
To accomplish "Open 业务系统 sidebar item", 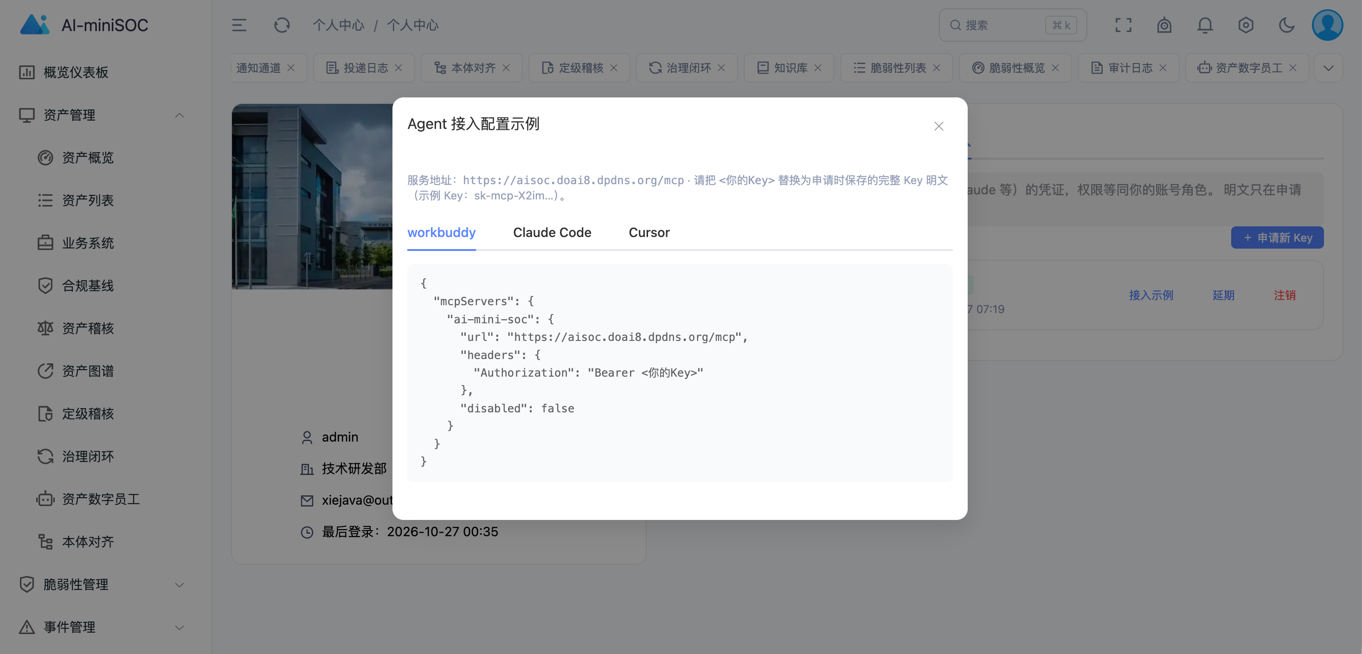I will (88, 243).
